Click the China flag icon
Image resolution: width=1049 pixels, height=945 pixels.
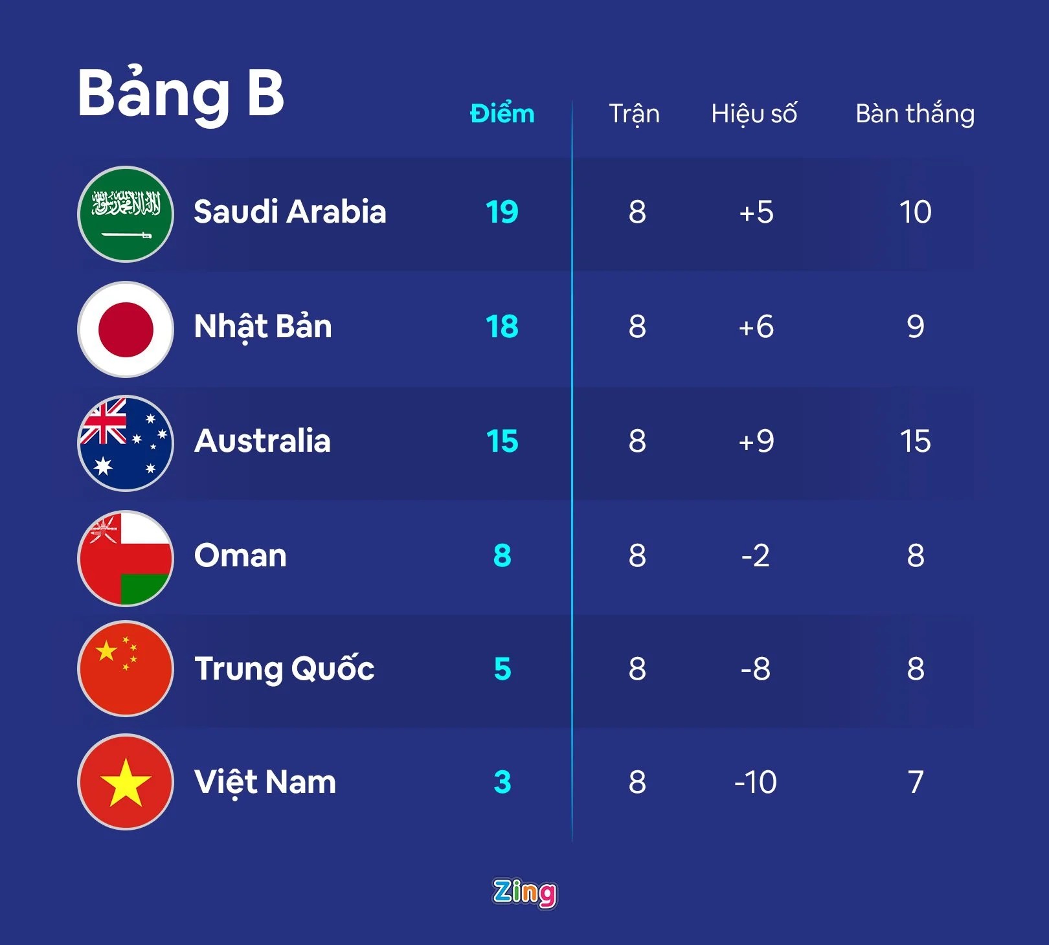click(x=126, y=669)
